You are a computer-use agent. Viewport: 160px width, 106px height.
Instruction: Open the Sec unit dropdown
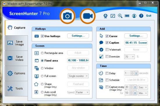143,87
